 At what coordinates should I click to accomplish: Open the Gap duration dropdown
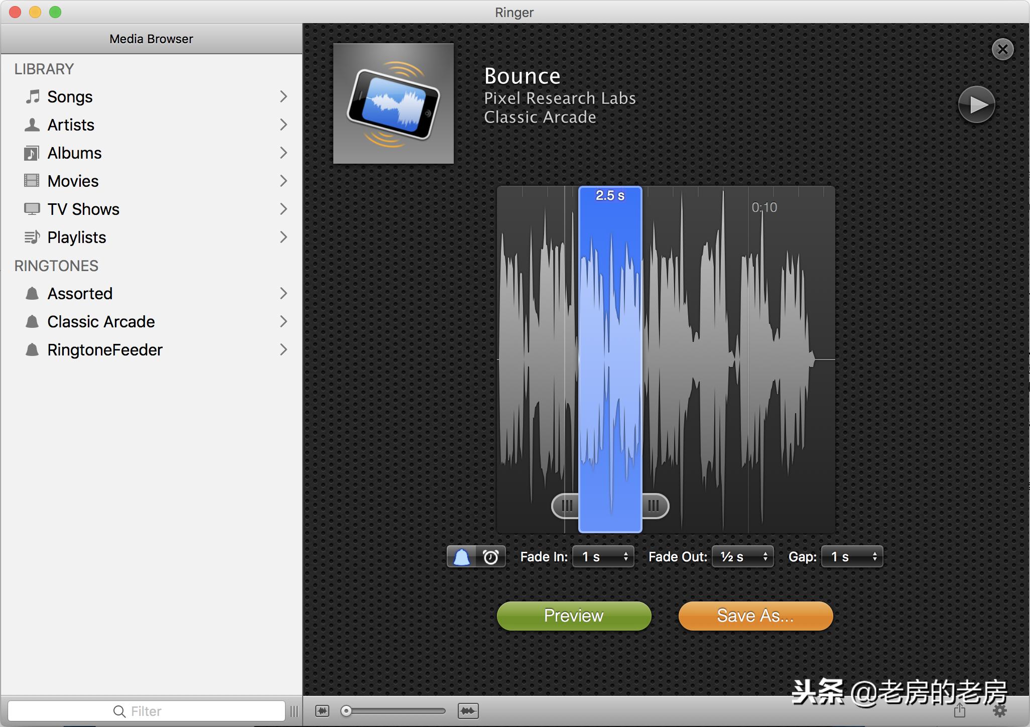(x=852, y=557)
